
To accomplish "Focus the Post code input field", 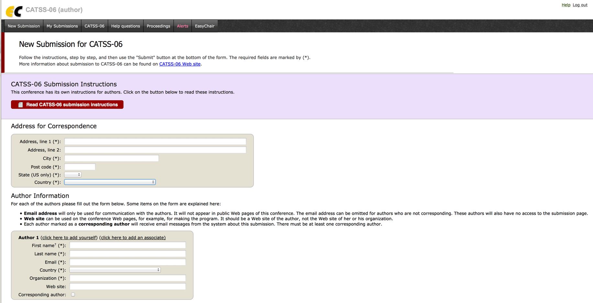I will (80, 167).
